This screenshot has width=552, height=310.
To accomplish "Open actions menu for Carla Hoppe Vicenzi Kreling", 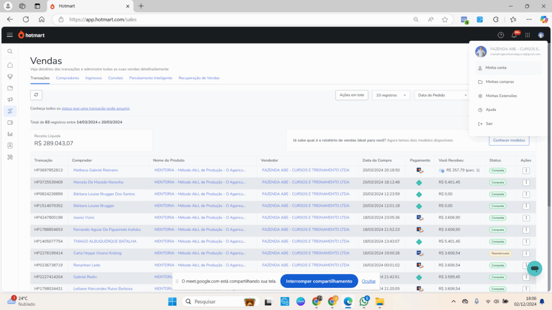I will point(526,253).
